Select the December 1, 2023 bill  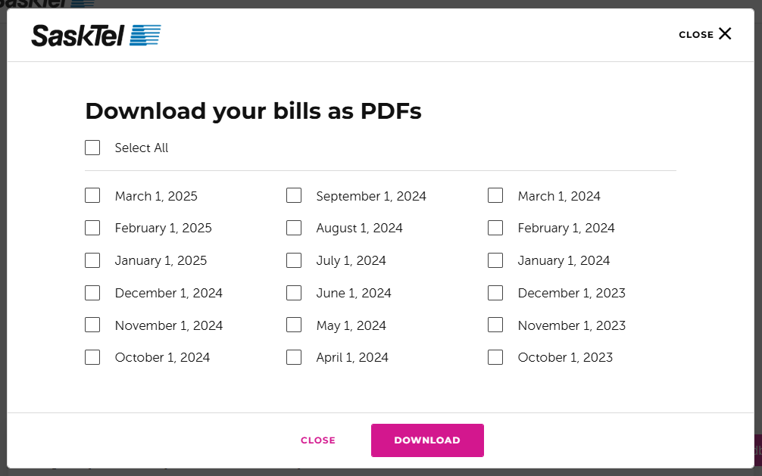coord(495,293)
